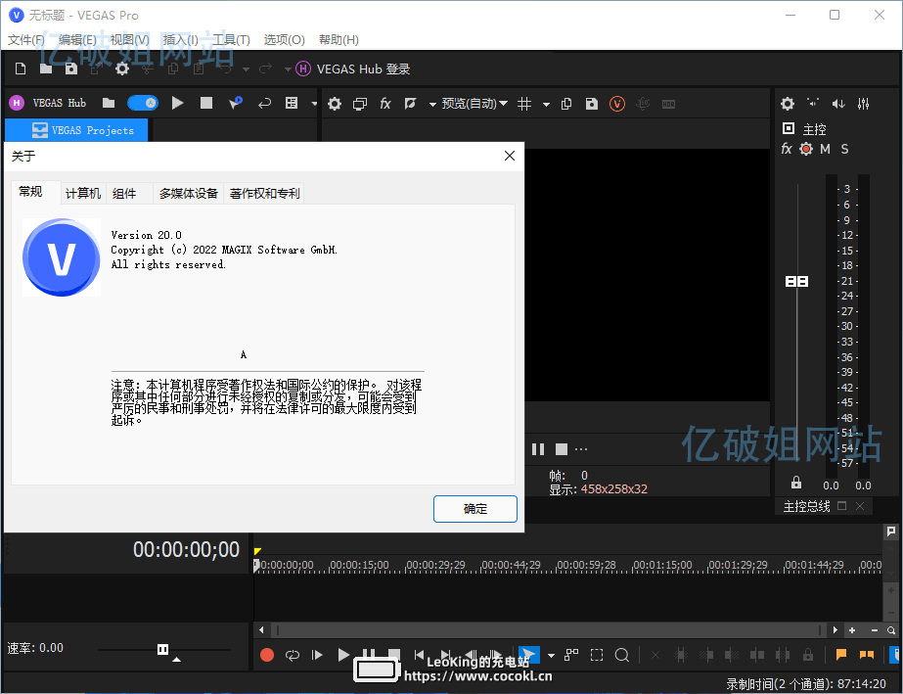903x694 pixels.
Task: Click the orange VEGAS circle icon in preview toolbar
Action: pyautogui.click(x=617, y=104)
